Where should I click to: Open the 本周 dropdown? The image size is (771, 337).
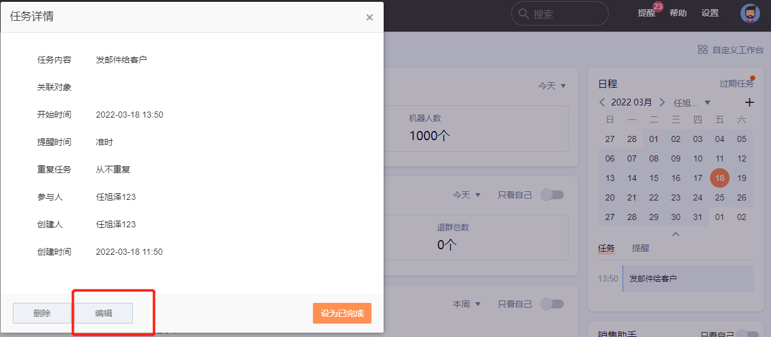(x=467, y=303)
